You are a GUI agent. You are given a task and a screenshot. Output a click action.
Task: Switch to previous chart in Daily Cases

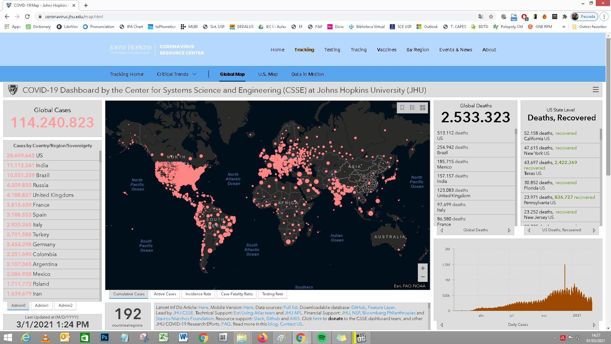(442, 325)
